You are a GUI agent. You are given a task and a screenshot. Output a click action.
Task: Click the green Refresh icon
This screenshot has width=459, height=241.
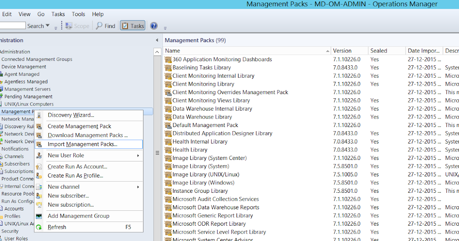(x=39, y=227)
